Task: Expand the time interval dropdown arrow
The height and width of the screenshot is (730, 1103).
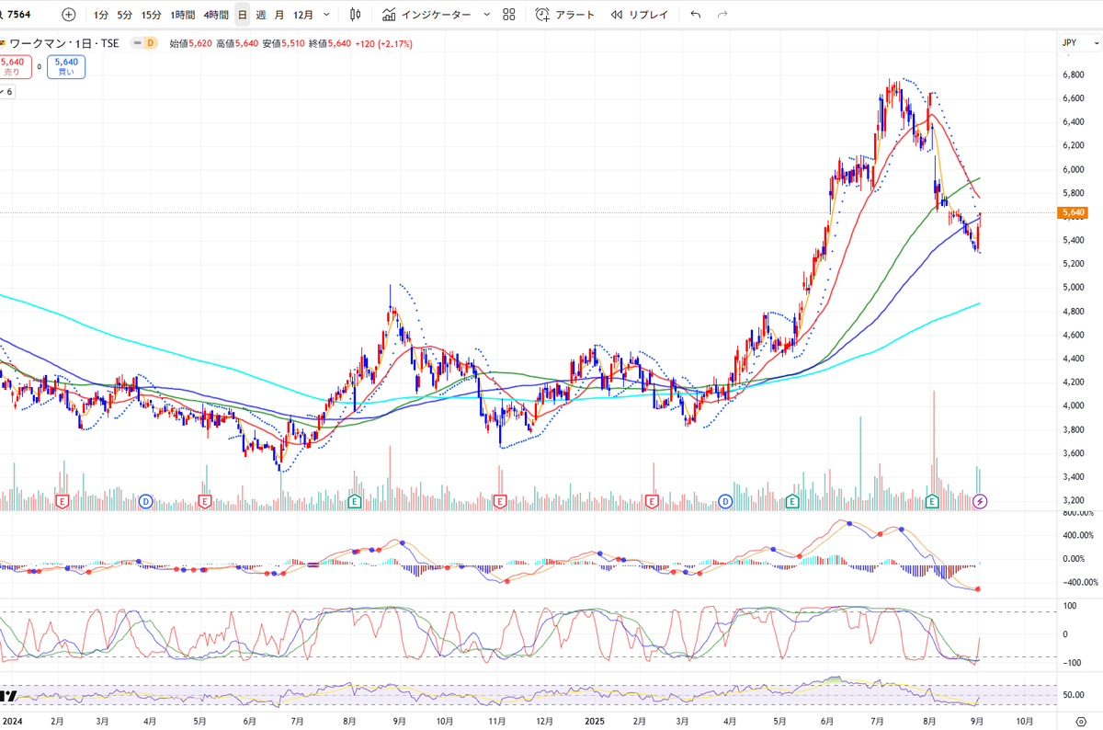Action: (x=326, y=15)
